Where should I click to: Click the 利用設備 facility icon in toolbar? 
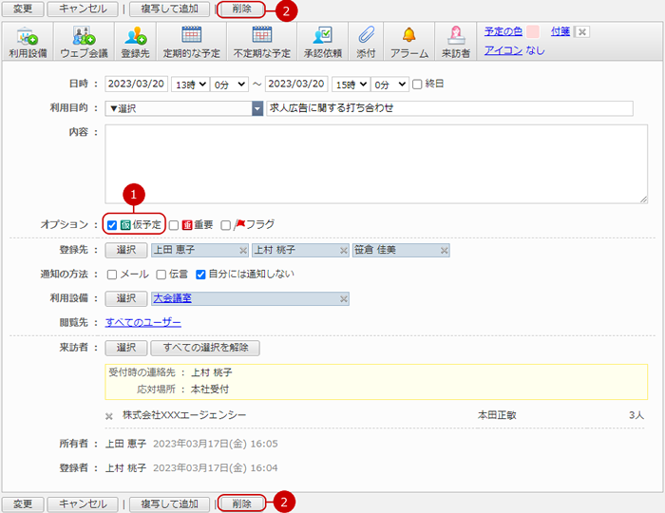coord(30,37)
